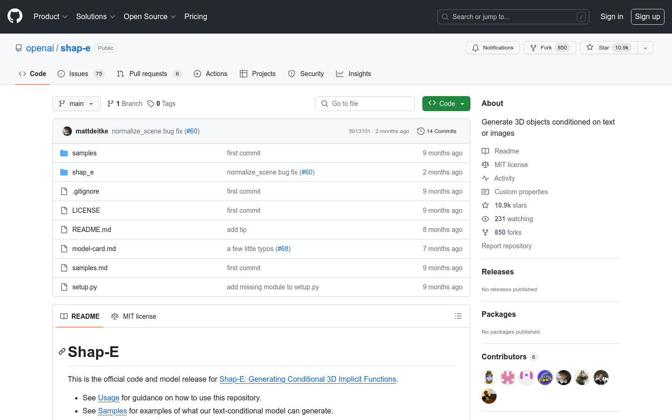
Task: Open pull request #60 in latest commit
Action: 192,131
